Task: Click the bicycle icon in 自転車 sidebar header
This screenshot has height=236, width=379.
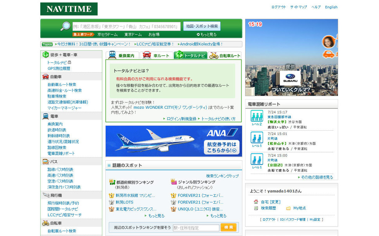Action: tap(45, 223)
